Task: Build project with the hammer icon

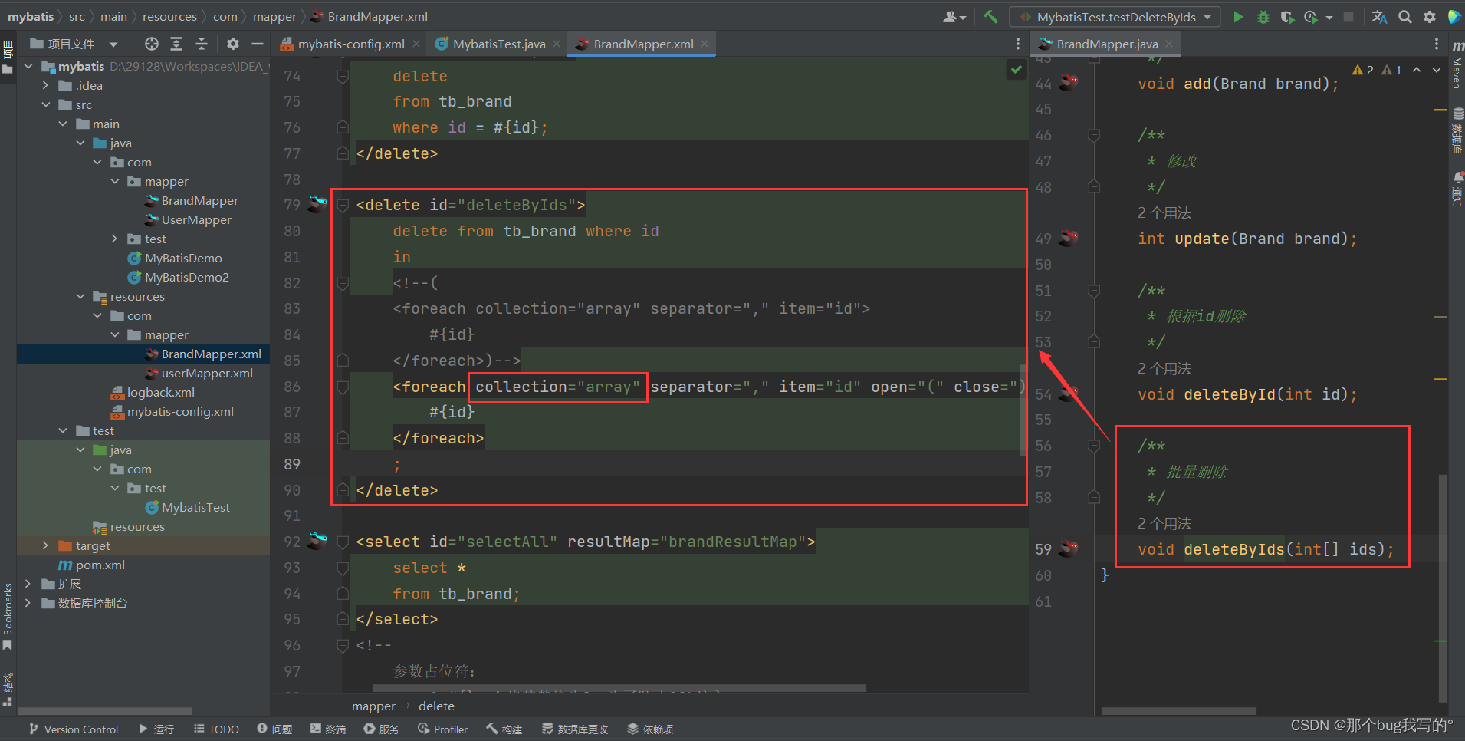Action: [x=990, y=16]
